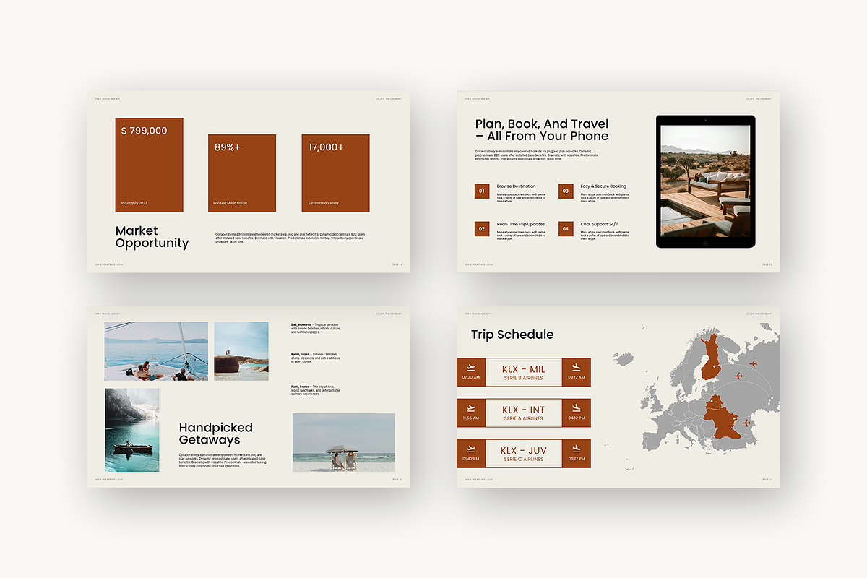Click the SERIE B AIRLINES text
Image resolution: width=867 pixels, height=578 pixels.
click(524, 378)
